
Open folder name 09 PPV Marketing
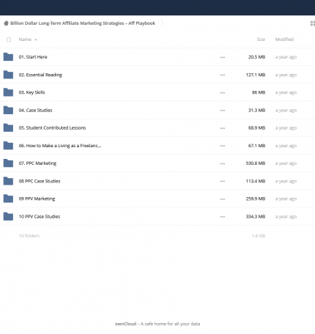pos(37,198)
